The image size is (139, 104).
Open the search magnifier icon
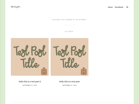click(127, 7)
